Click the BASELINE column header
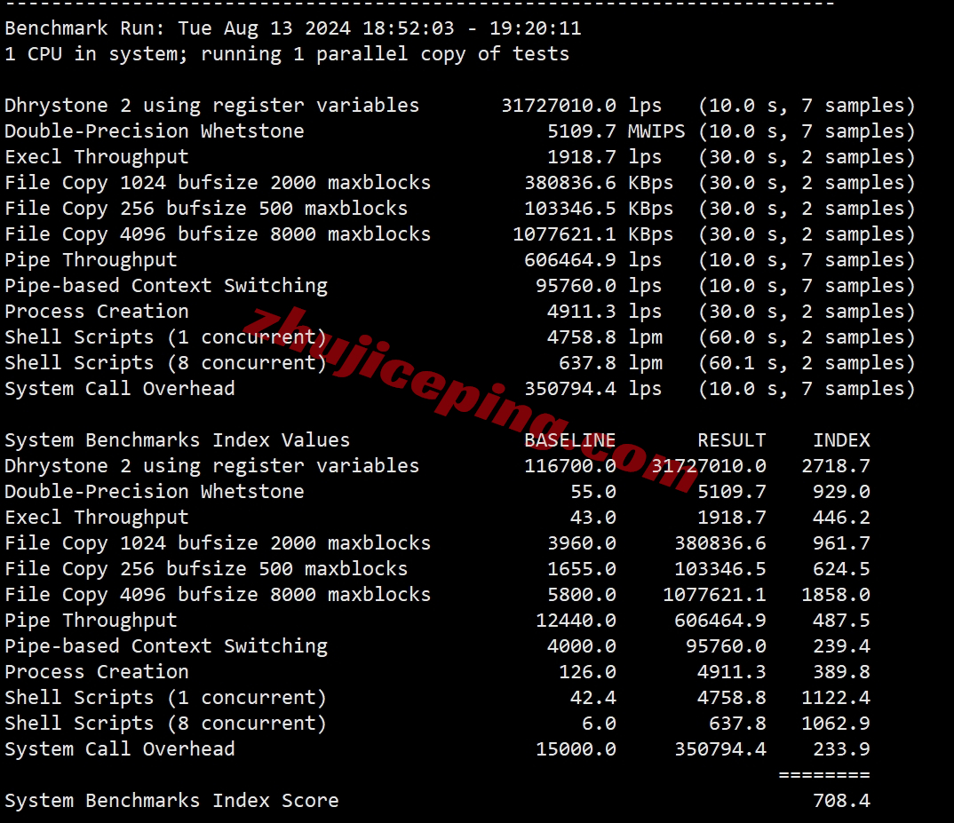Viewport: 954px width, 823px height. tap(570, 440)
